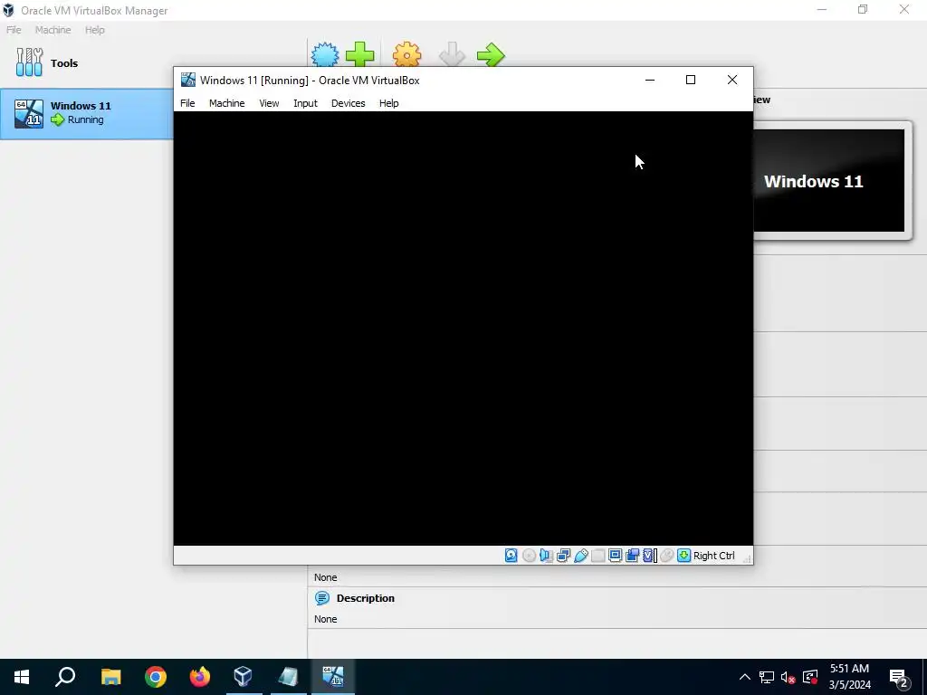Screen dimensions: 927x695
Task: Open the Windows Start menu
Action: tap(22, 677)
